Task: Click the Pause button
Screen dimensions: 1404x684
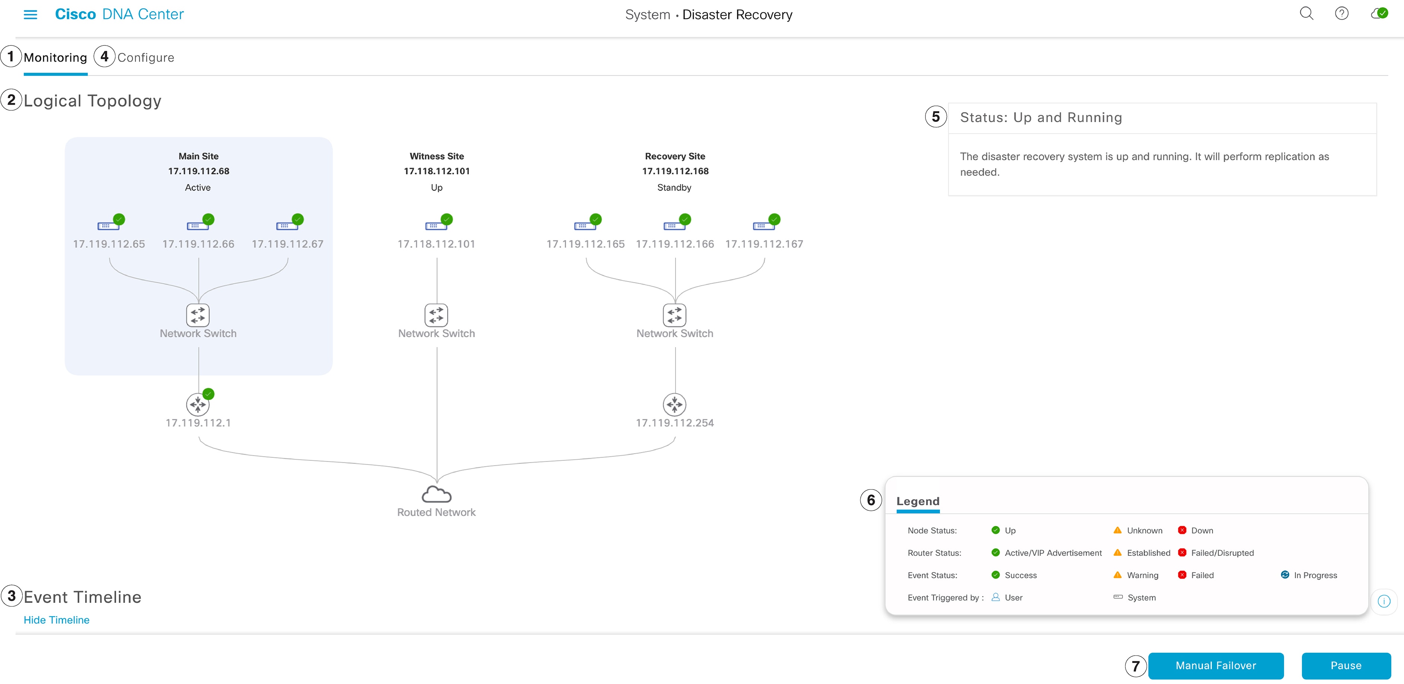Action: pos(1346,665)
